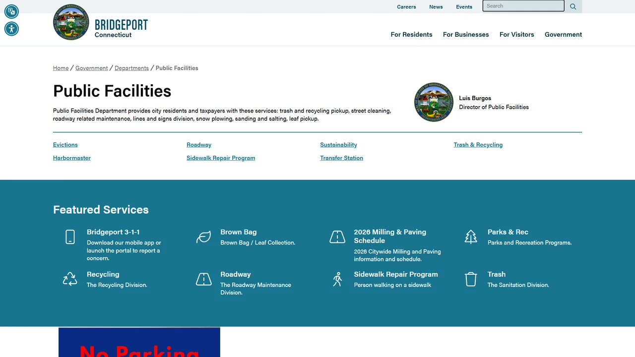Screen dimensions: 635x357
Task: Click the recycling arrows icon
Action: (70, 279)
